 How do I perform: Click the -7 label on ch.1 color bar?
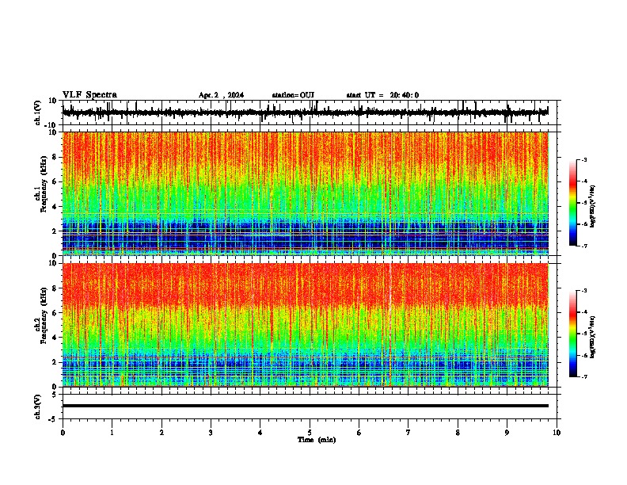pyautogui.click(x=584, y=246)
